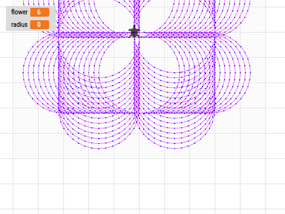Click the gray variable monitor panel background
Image resolution: width=285 pixels, height=214 pixels.
pos(31,18)
